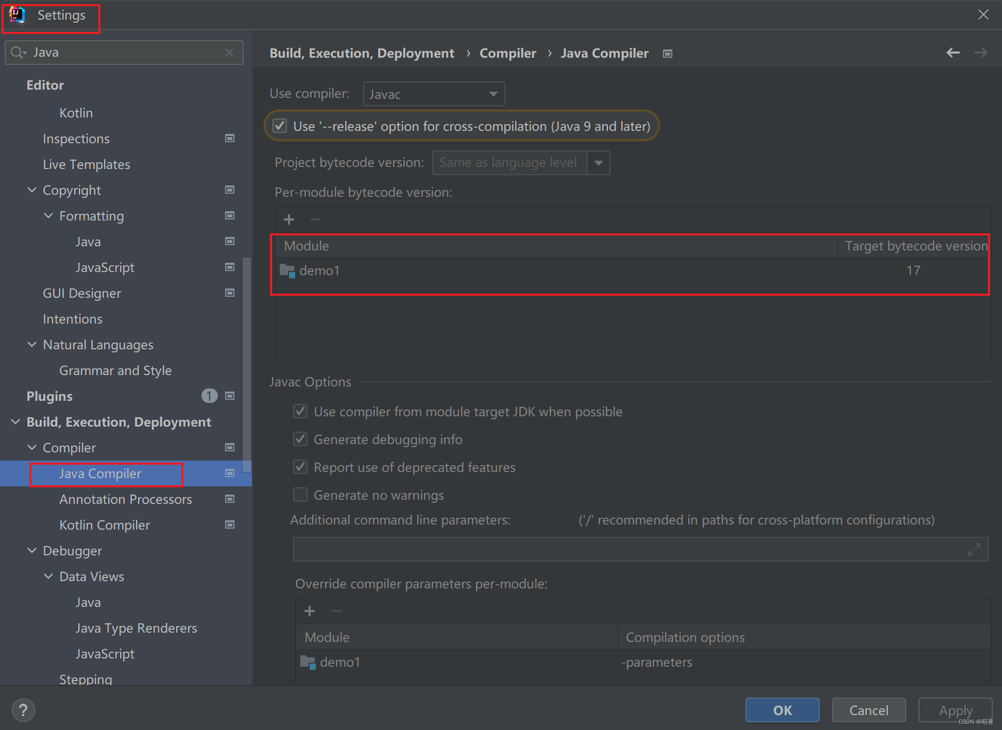Click the help question mark icon
The image size is (1002, 730).
coord(23,710)
